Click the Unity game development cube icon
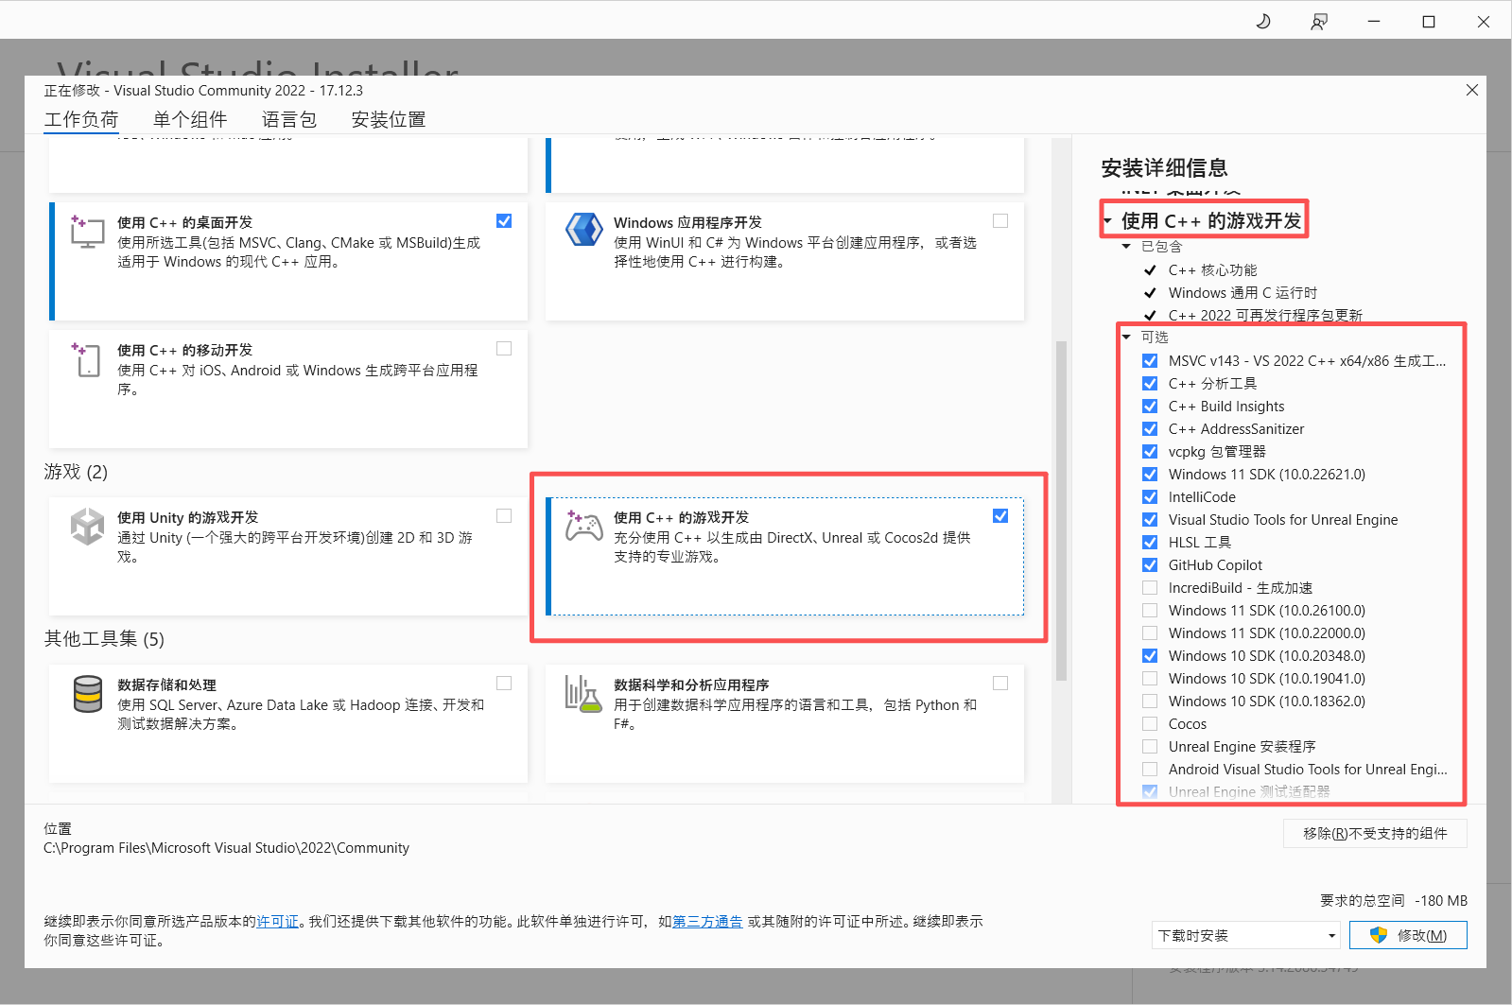The image size is (1512, 1005). coord(87,527)
